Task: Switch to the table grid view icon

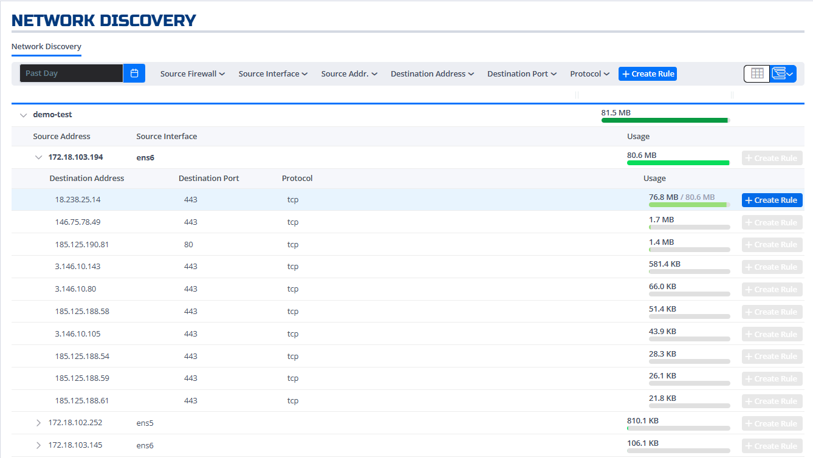Action: pos(756,73)
